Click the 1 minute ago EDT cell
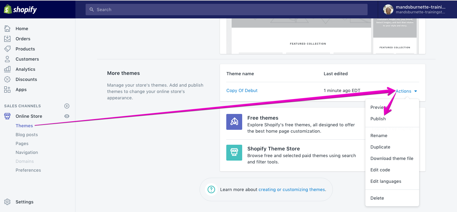 [342, 90]
